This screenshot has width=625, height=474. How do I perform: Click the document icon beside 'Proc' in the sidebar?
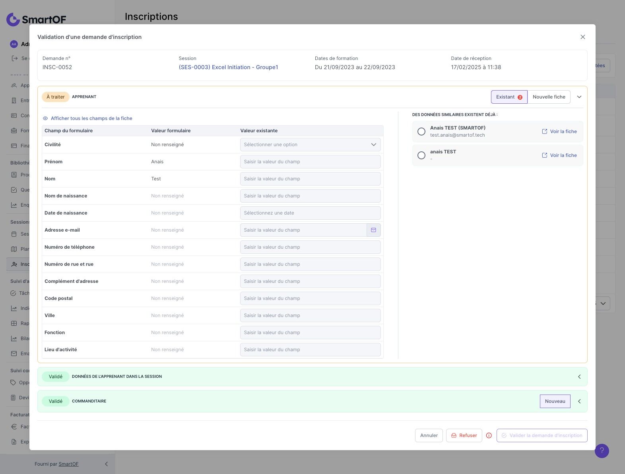click(x=14, y=175)
